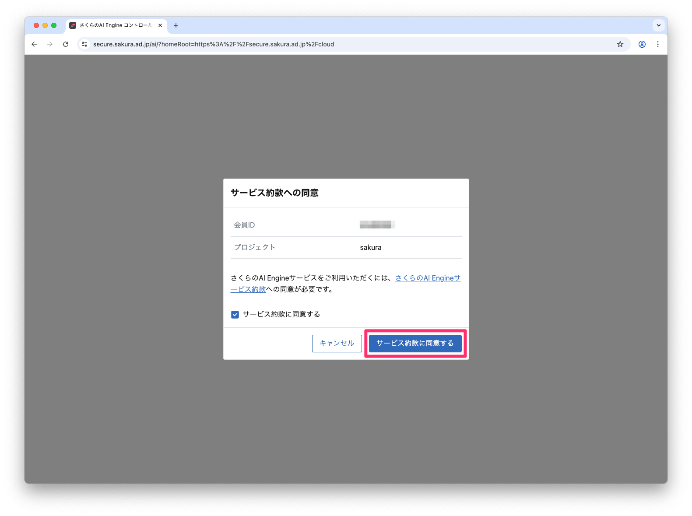Open site information icon in address bar

pos(85,44)
